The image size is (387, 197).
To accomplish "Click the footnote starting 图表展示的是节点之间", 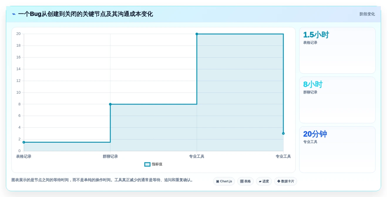I will point(103,180).
